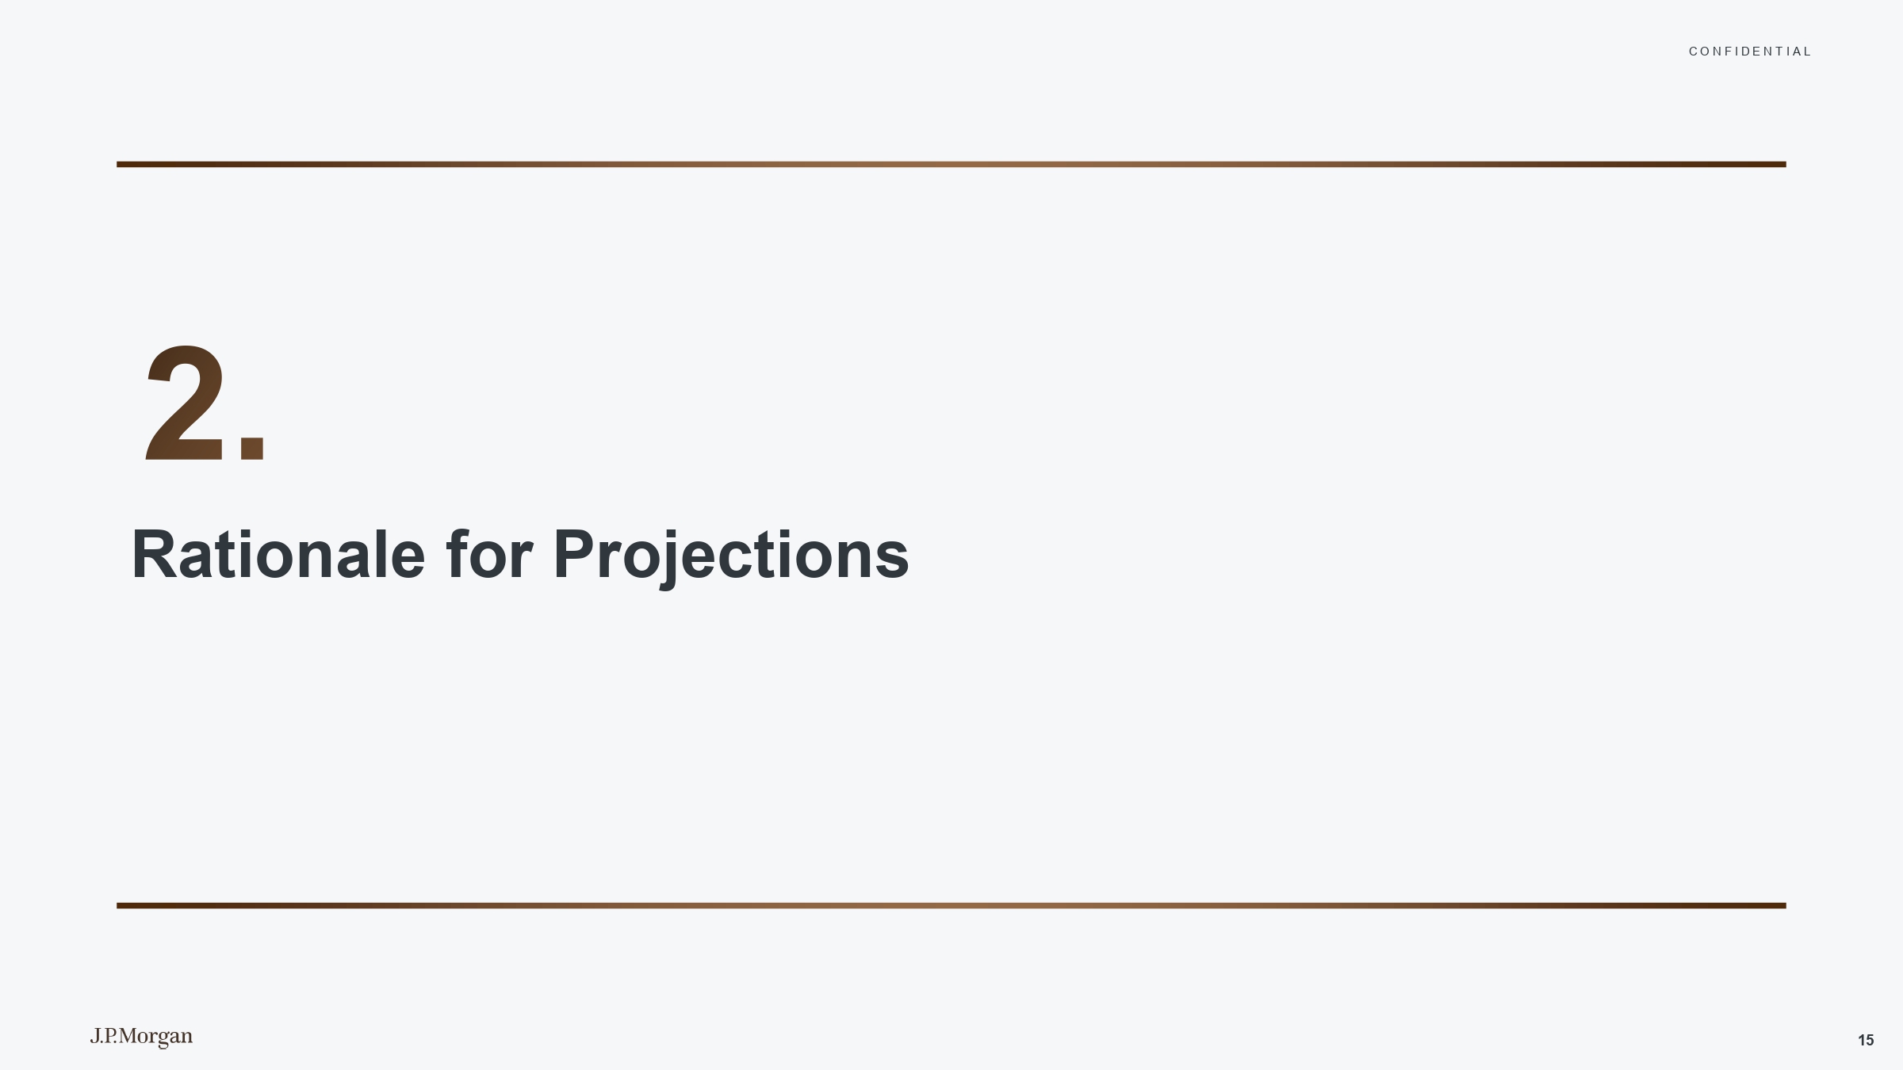The width and height of the screenshot is (1903, 1070).
Task: Click the word Morgan in the logo
Action: click(x=155, y=1037)
